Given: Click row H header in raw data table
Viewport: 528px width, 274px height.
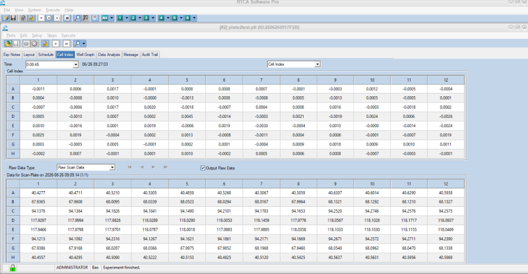Looking at the screenshot, I should (13, 257).
